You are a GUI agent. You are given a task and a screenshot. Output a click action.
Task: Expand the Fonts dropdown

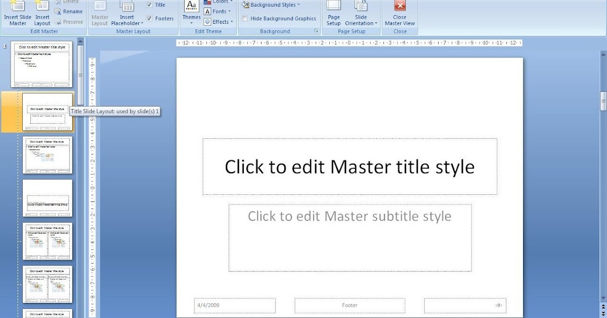218,11
